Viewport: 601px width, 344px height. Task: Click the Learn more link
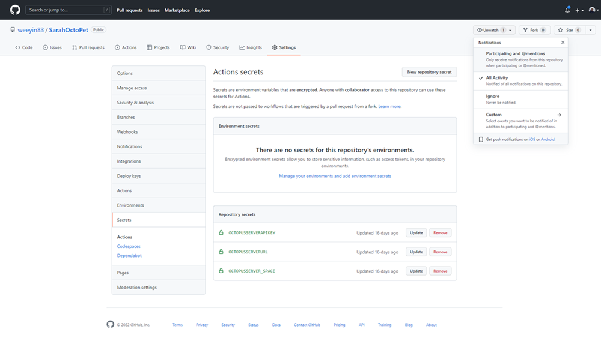click(389, 106)
